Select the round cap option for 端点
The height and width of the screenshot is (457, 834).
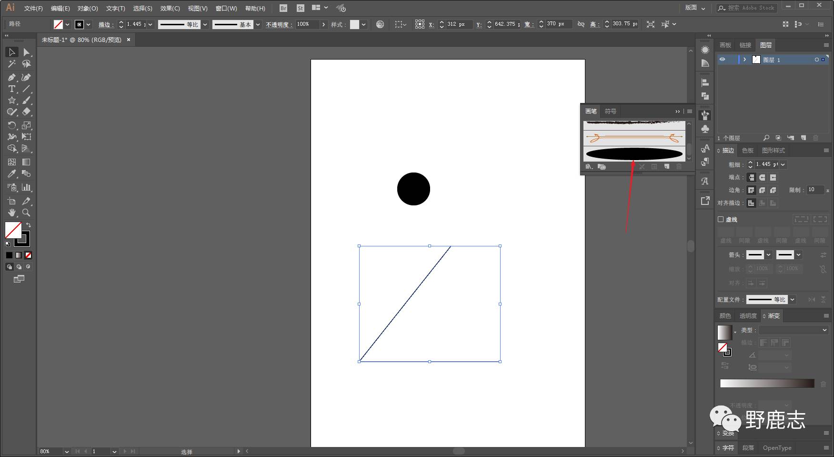pos(762,177)
